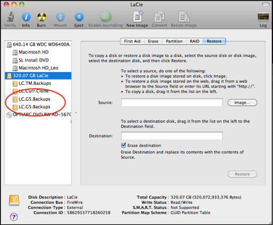Click the Enable Journaling icon
273x225 pixels.
pyautogui.click(x=106, y=16)
